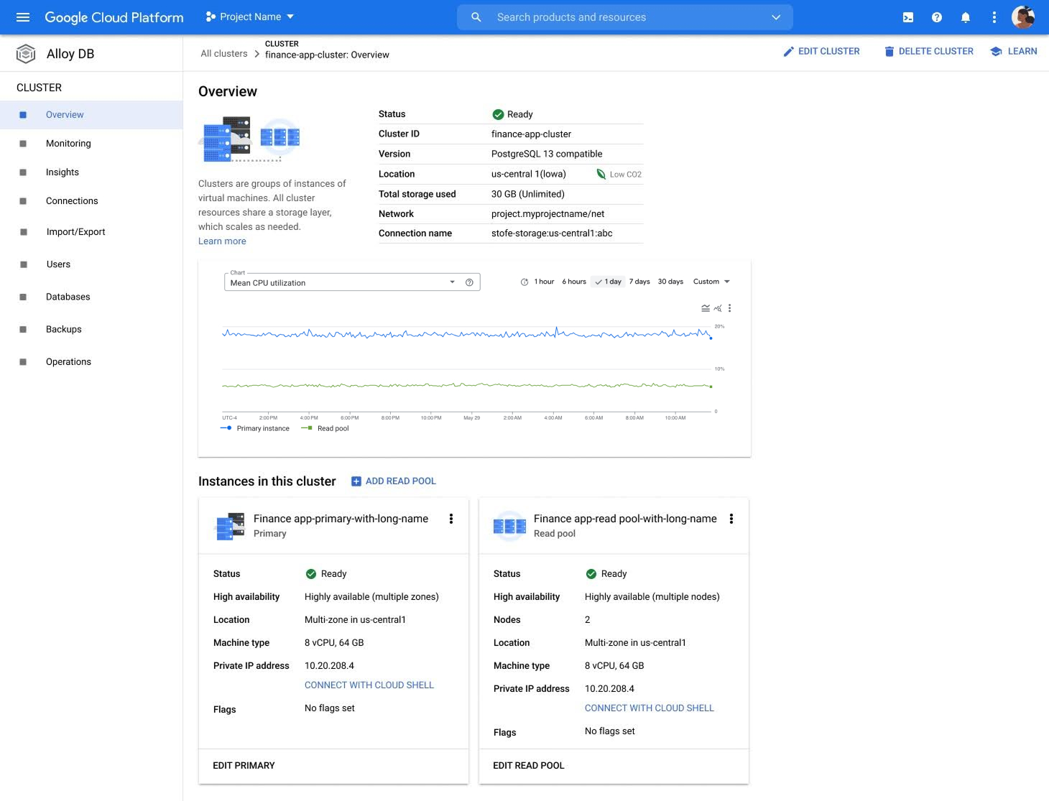This screenshot has width=1049, height=801.
Task: Select the 6 hours time range
Action: pyautogui.click(x=574, y=282)
